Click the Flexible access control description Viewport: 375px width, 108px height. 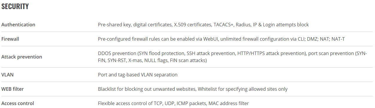pos(173,103)
